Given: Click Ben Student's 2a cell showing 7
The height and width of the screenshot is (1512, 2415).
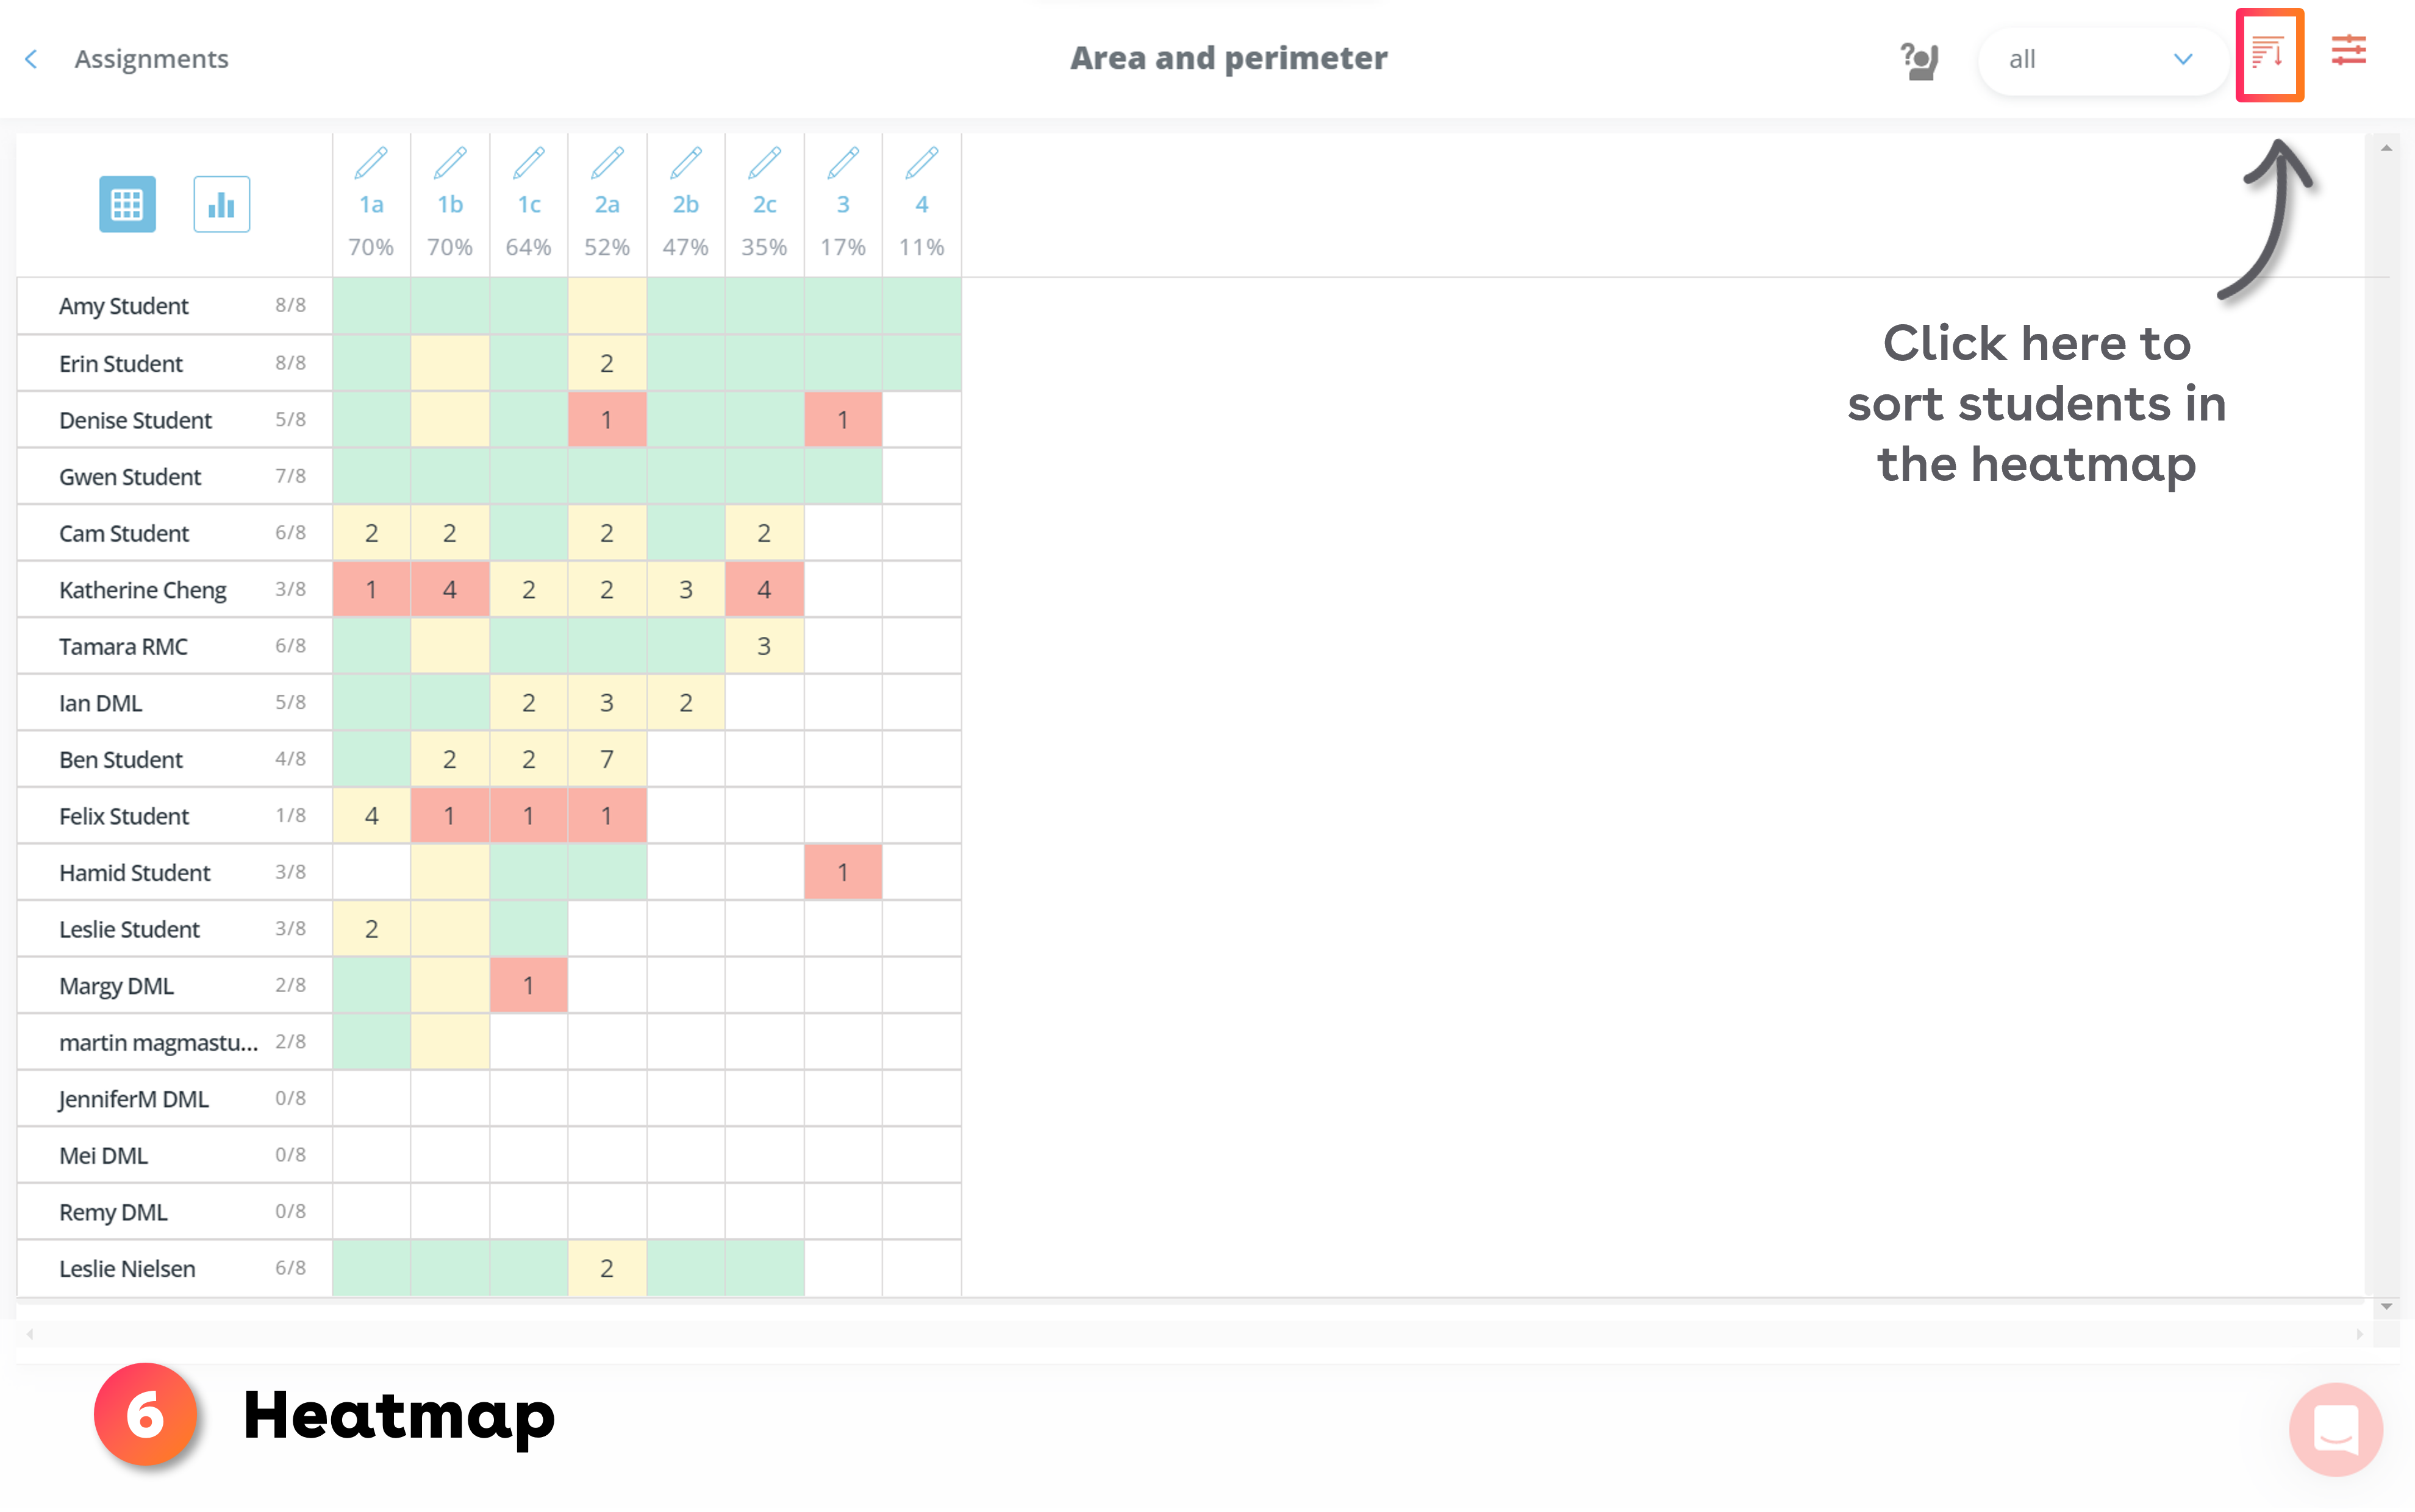Looking at the screenshot, I should point(607,760).
